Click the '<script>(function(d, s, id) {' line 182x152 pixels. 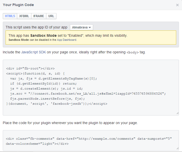pos(35,73)
